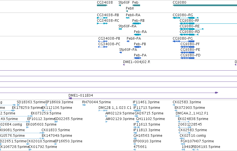
Task: Select EST GH11102.5prime
Action: point(137,122)
